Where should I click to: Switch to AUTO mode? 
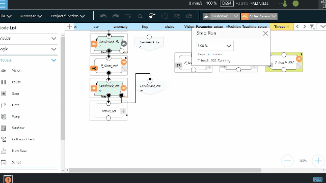242,4
